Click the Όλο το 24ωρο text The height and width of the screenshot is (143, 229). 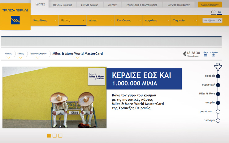[x=193, y=56]
